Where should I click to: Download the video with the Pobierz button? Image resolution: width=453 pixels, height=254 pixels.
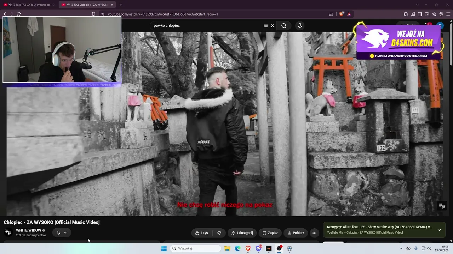pyautogui.click(x=296, y=233)
